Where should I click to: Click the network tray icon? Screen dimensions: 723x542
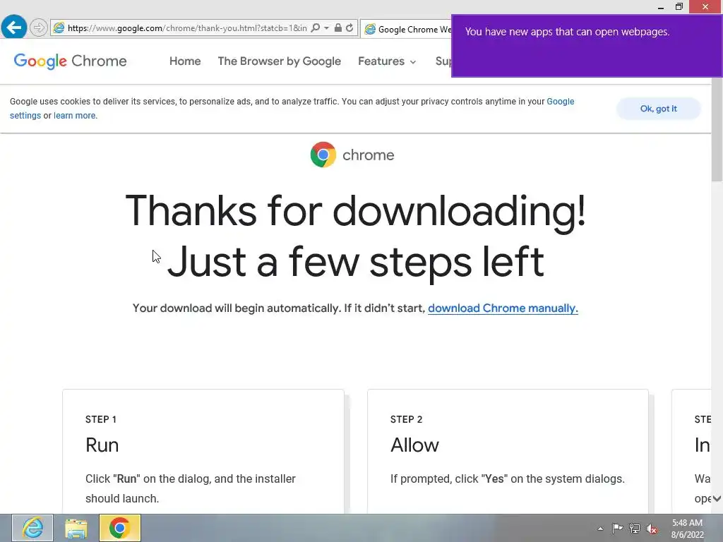point(635,529)
